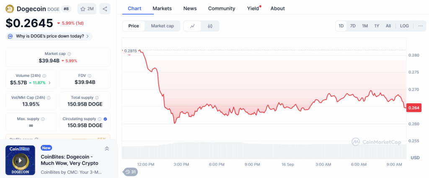Click the 11.87% volume change text

click(40, 83)
